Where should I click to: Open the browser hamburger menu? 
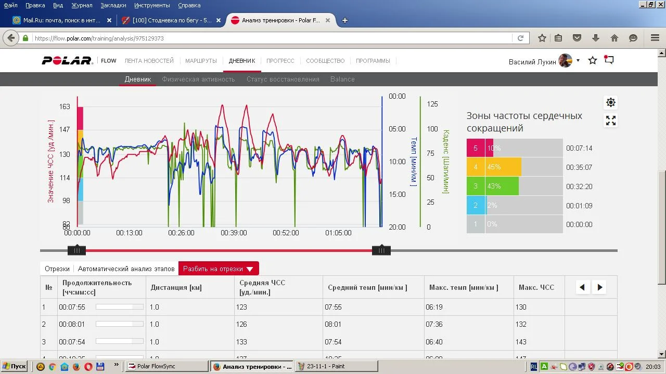click(655, 38)
